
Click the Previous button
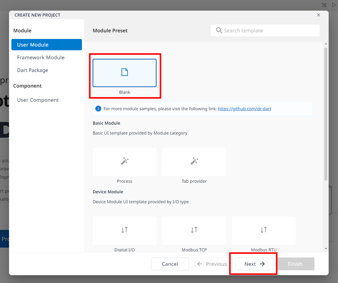212,264
